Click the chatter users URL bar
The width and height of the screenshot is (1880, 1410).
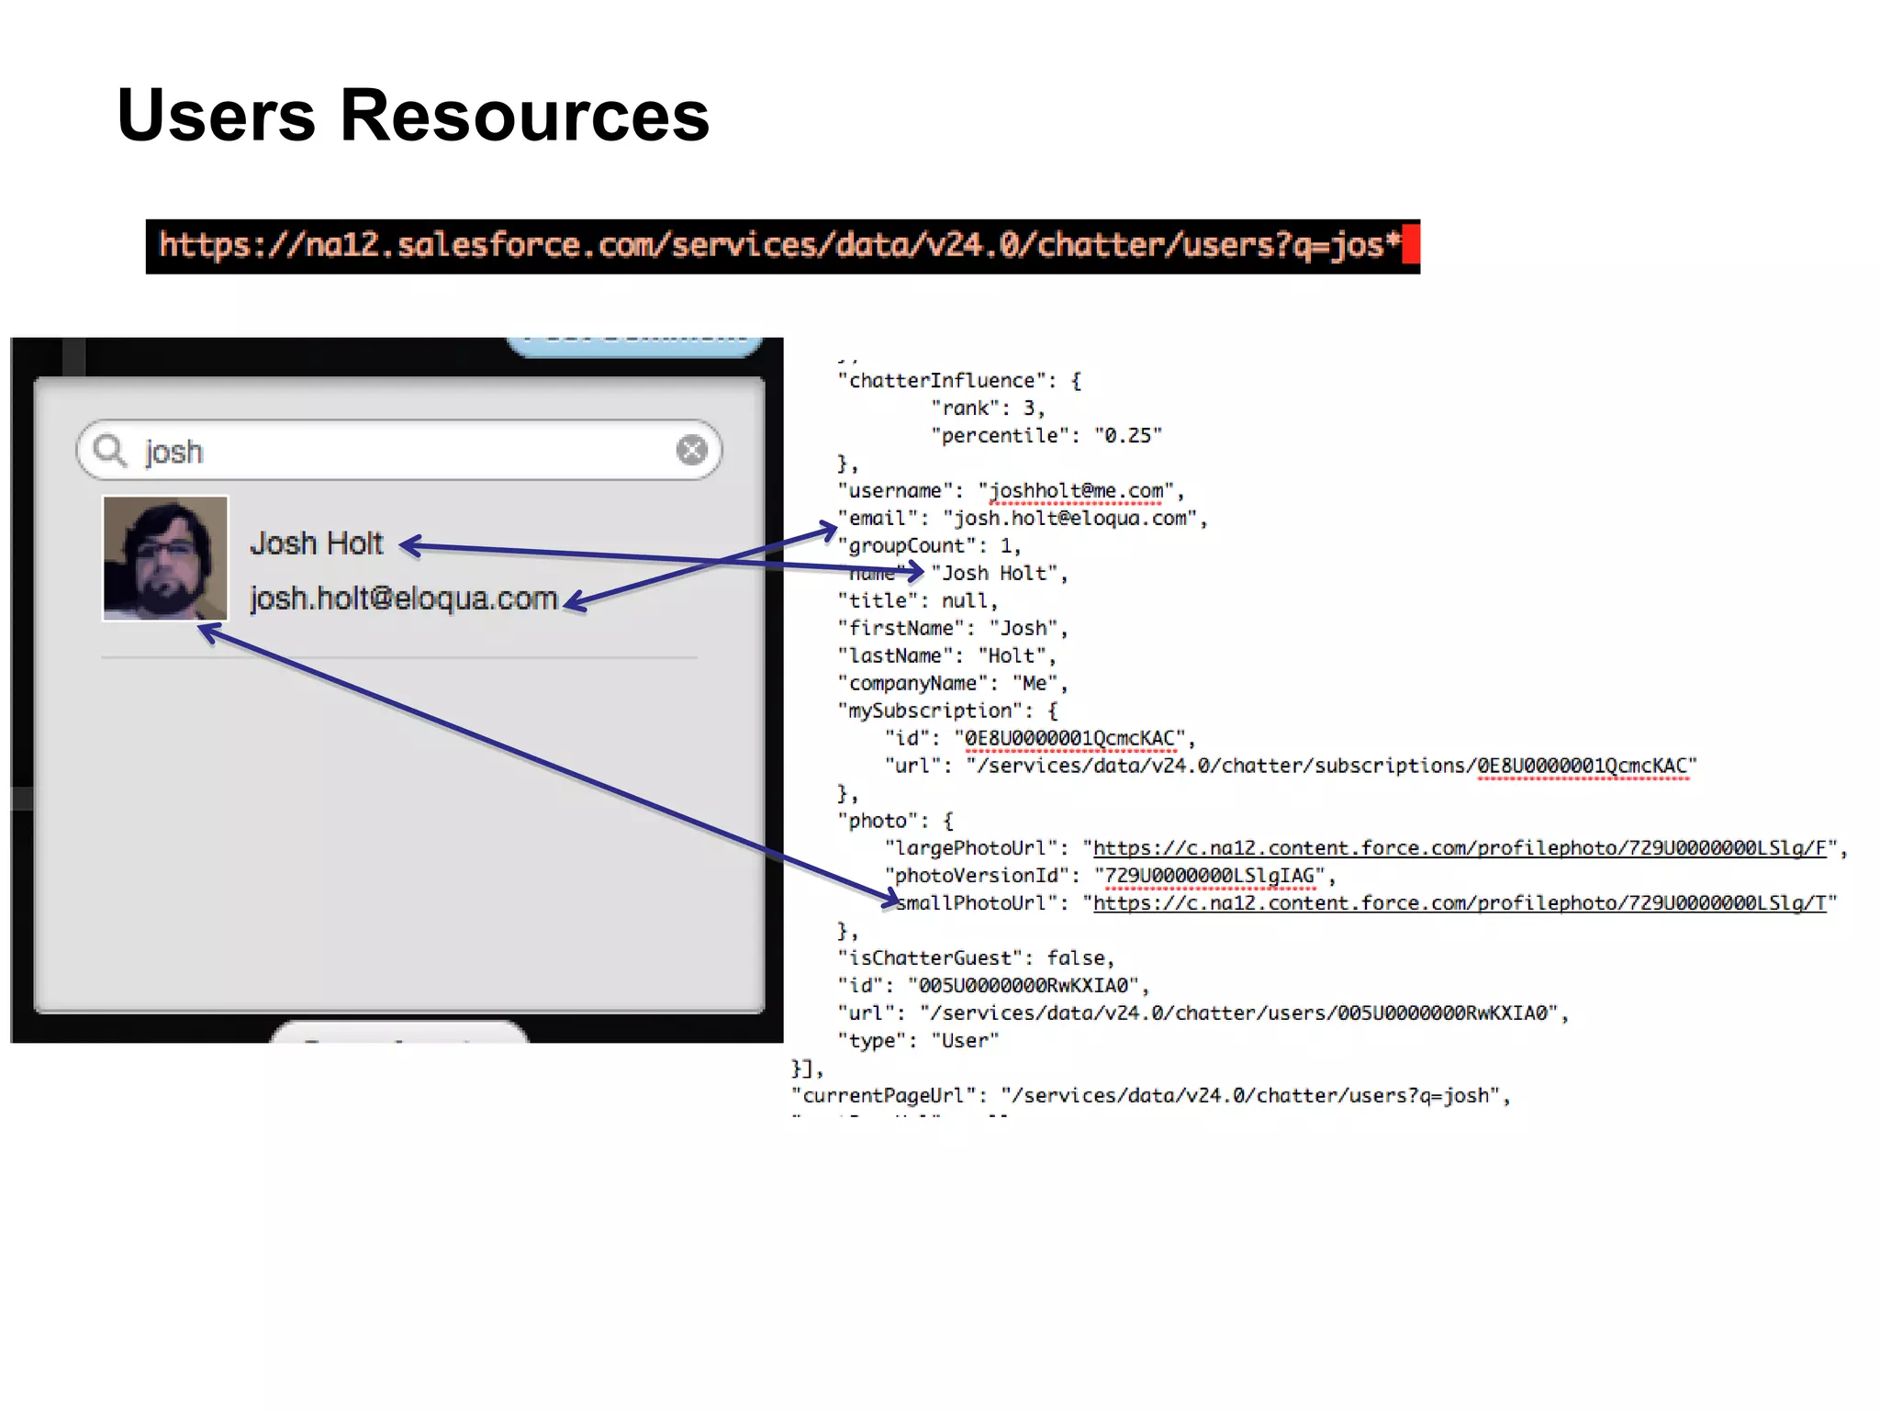[x=783, y=246]
